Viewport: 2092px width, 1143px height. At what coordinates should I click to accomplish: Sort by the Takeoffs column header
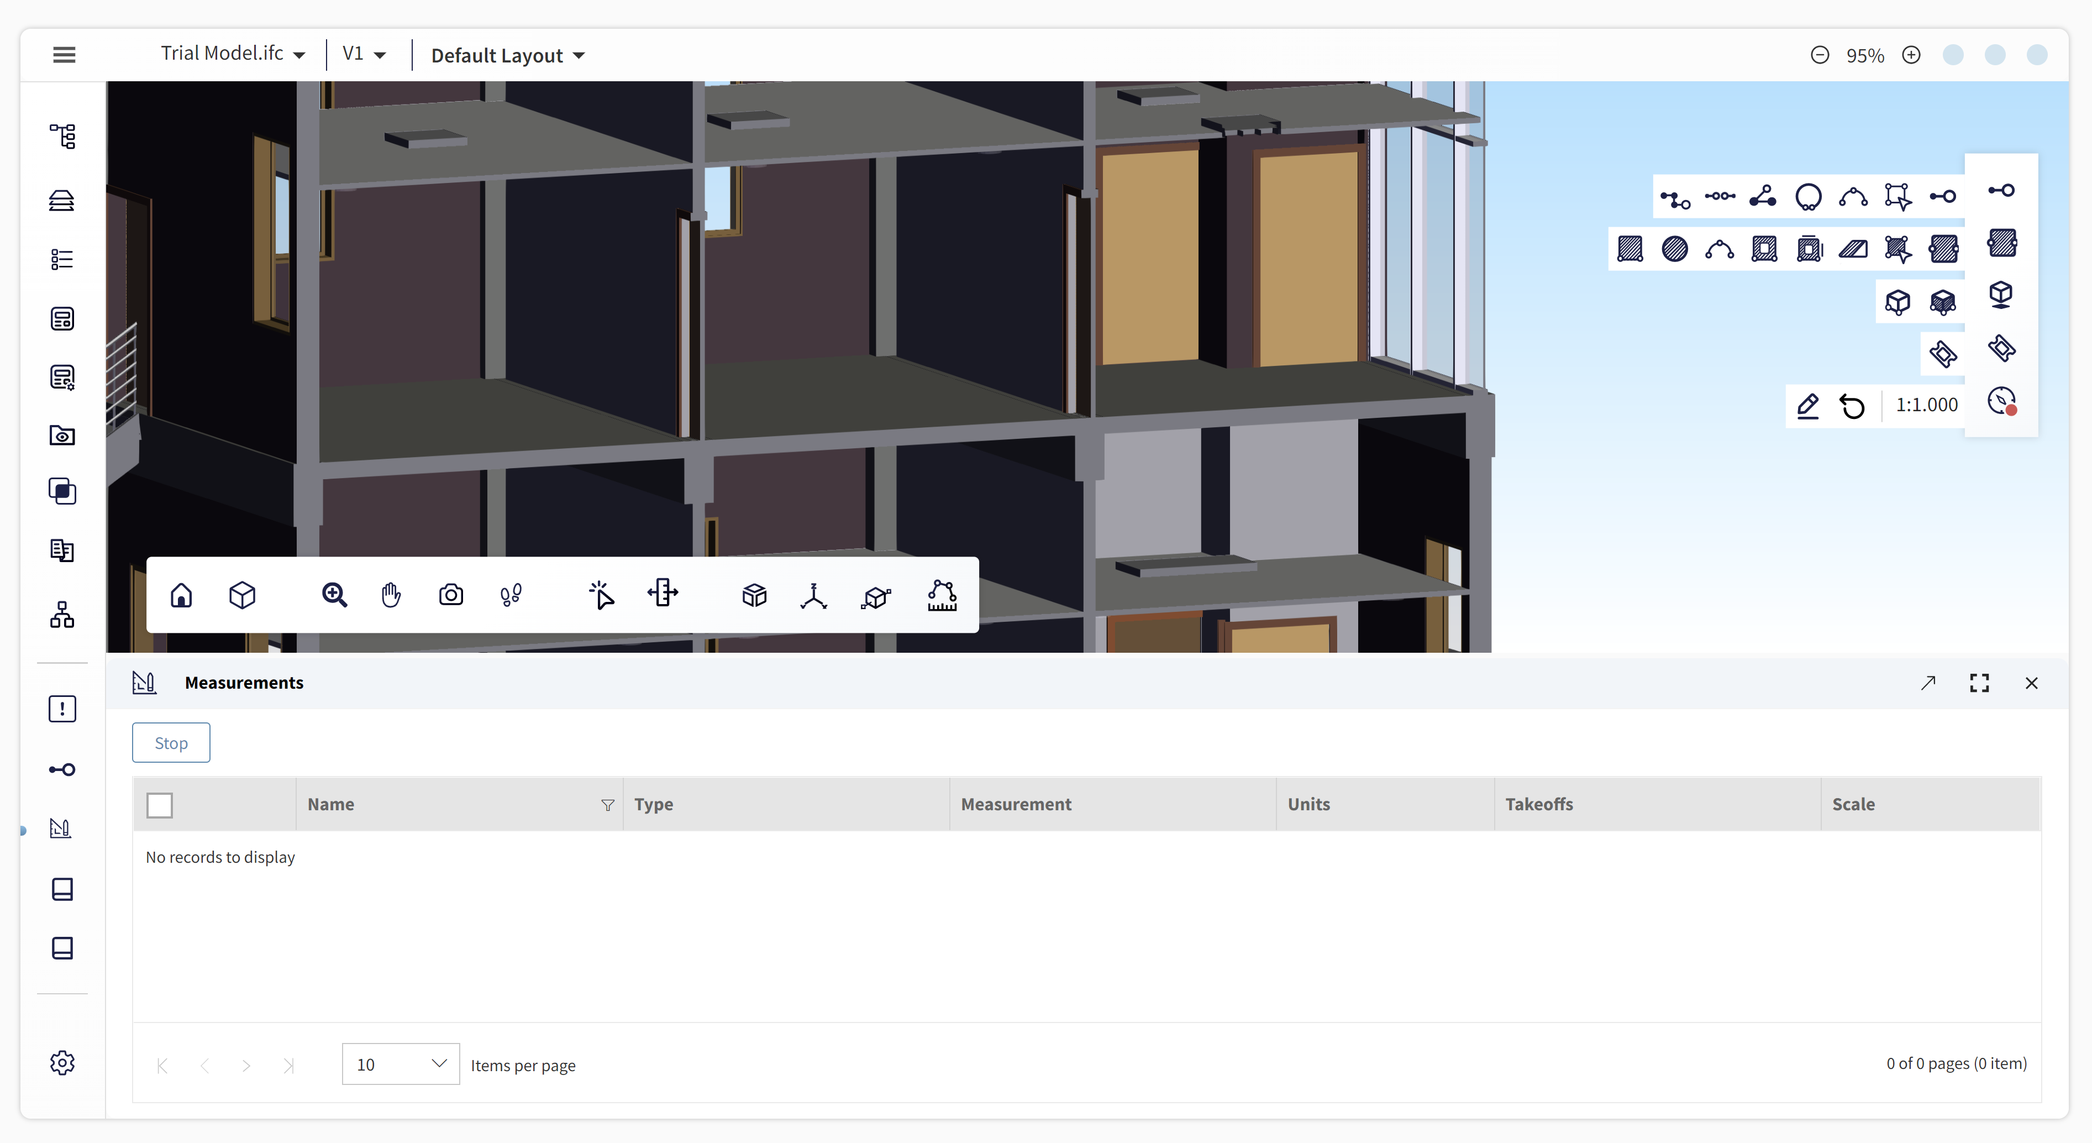1539,804
